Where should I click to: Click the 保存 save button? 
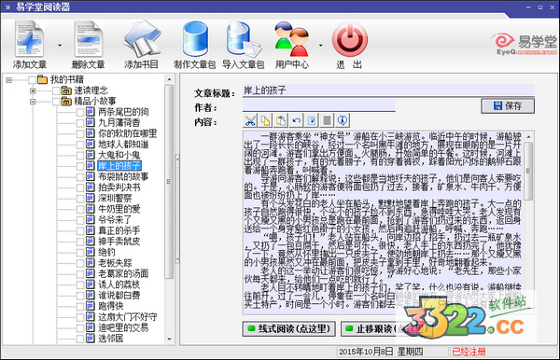(508, 106)
